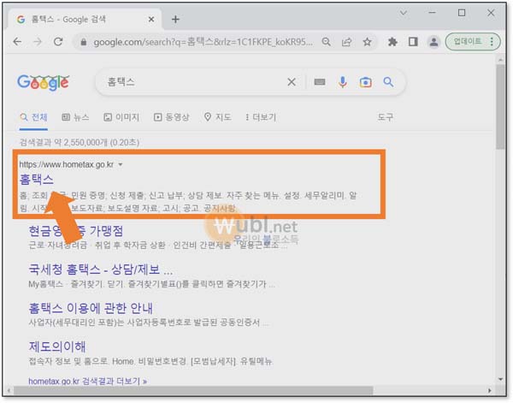Go to Google home via logo
The width and height of the screenshot is (513, 403).
tap(44, 82)
